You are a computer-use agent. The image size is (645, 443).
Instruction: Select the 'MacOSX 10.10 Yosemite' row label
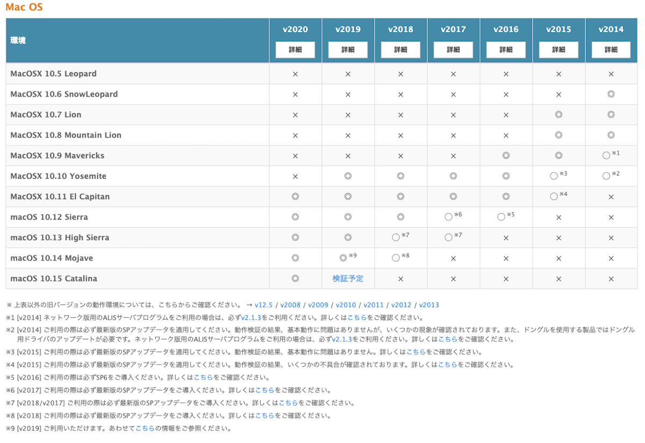pos(59,176)
